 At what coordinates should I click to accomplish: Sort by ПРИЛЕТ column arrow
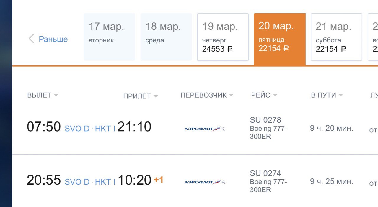coord(156,96)
